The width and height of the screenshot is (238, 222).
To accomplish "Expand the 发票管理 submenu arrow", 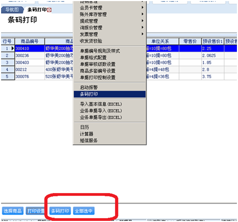I will click(142, 34).
